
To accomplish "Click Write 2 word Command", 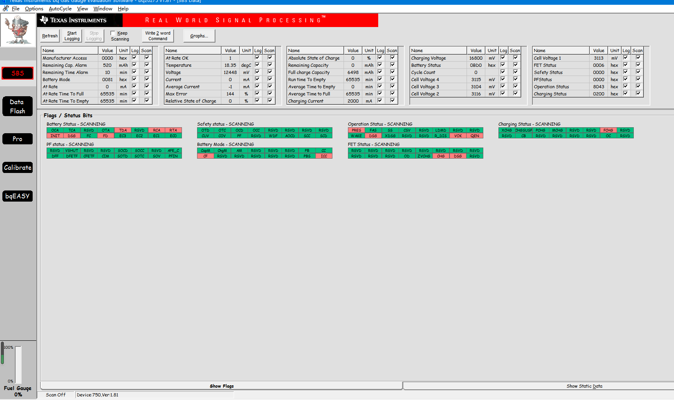I will 158,36.
